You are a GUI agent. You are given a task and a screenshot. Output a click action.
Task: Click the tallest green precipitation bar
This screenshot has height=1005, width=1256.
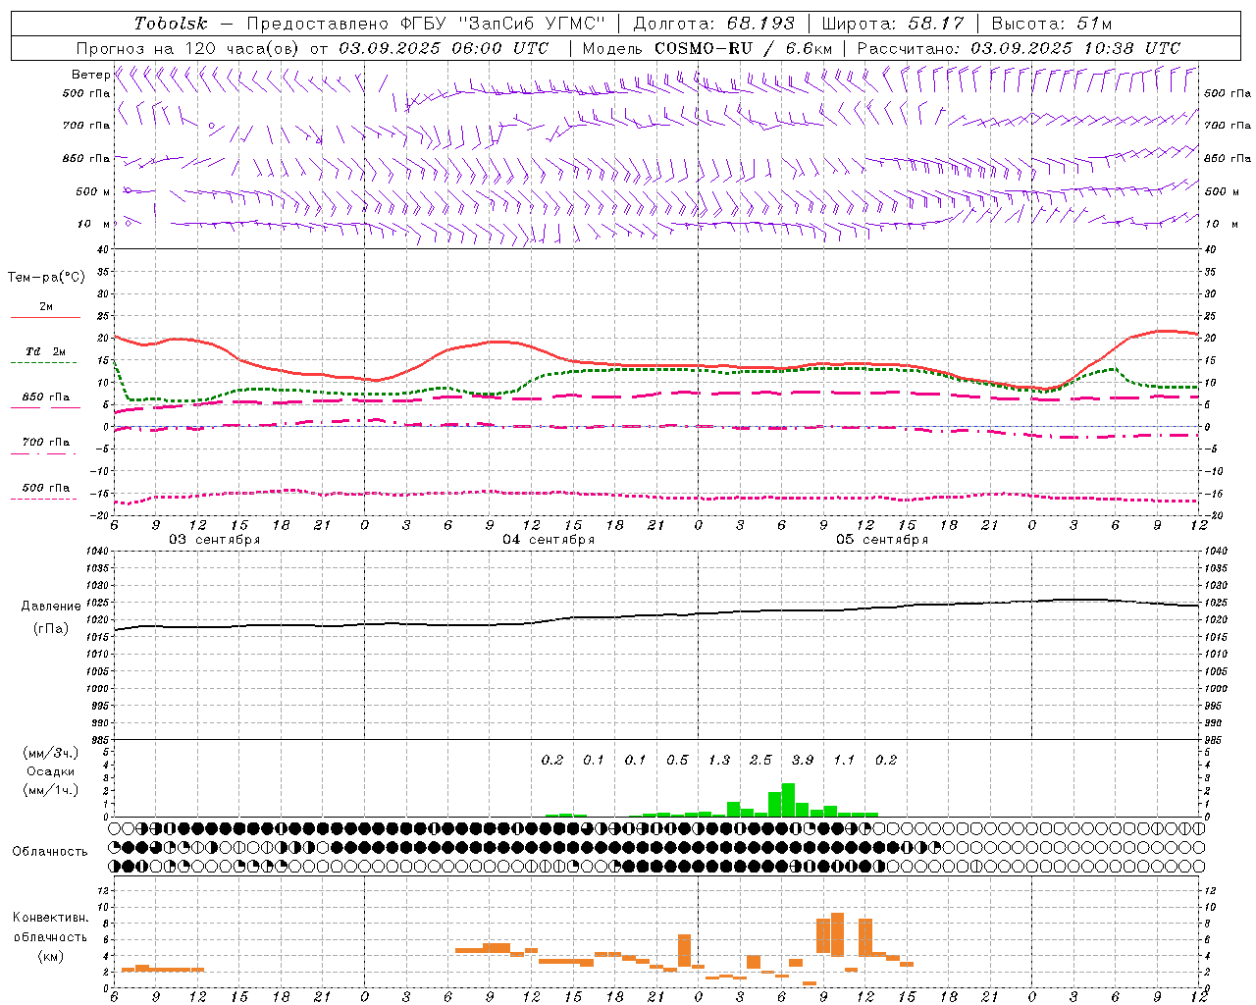pyautogui.click(x=788, y=800)
